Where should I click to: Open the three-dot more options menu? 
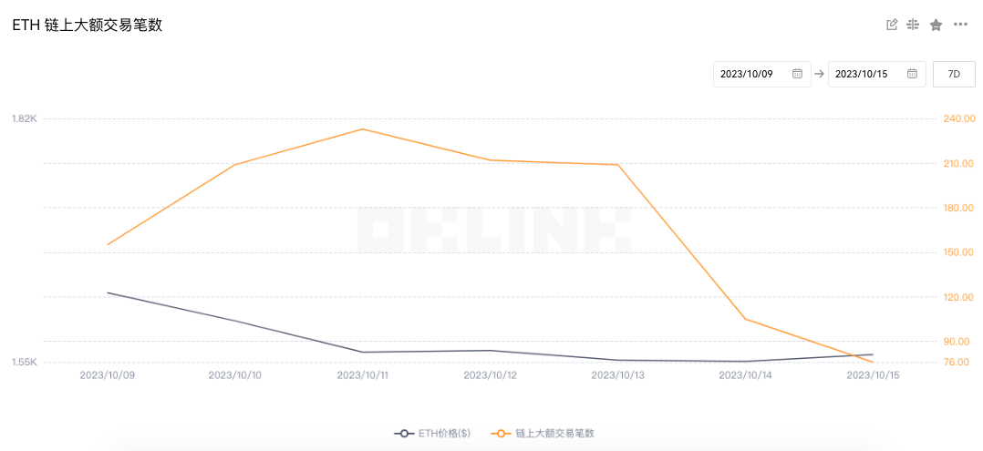[x=960, y=25]
